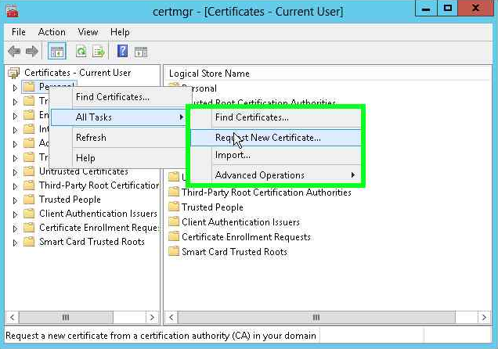Select Trusted People text in right list
Screen dimensions: 498x349
[x=212, y=207]
